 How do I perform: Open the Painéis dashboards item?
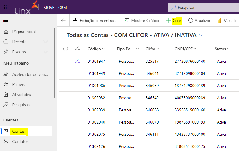pyautogui.click(x=18, y=84)
